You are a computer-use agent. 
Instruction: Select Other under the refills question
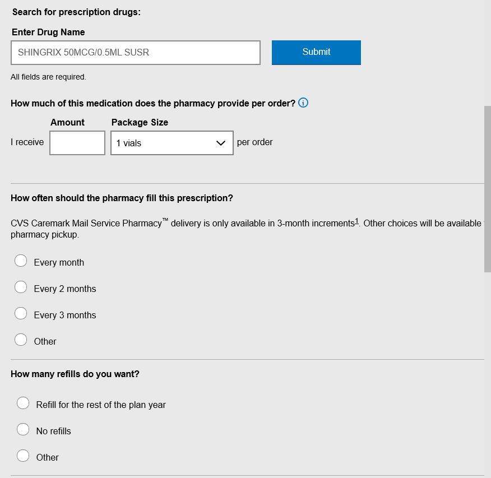(x=23, y=456)
